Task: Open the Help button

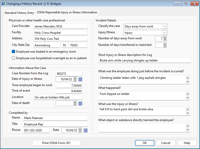Action: tap(187, 143)
